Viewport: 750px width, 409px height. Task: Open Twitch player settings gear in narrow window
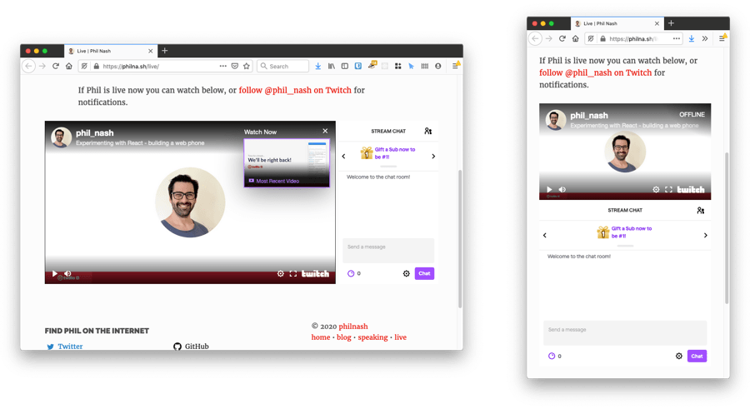point(656,189)
